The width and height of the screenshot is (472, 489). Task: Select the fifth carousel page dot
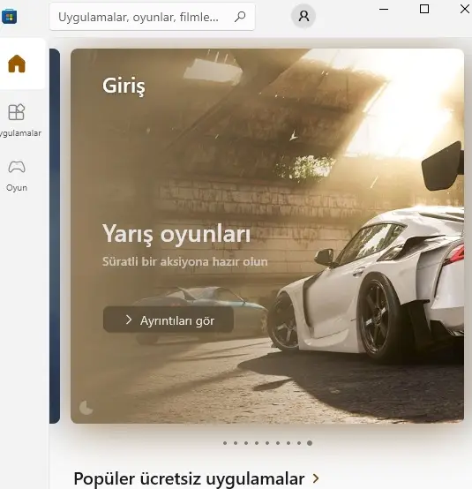[x=267, y=443]
